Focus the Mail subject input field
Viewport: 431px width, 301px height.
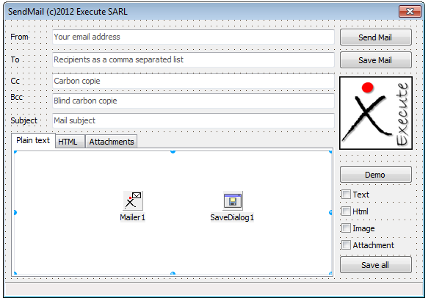click(x=193, y=120)
